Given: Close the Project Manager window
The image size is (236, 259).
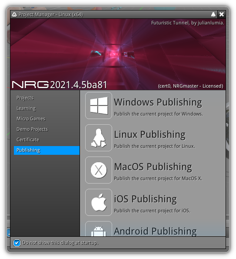Looking at the screenshot, I should tap(222, 14).
